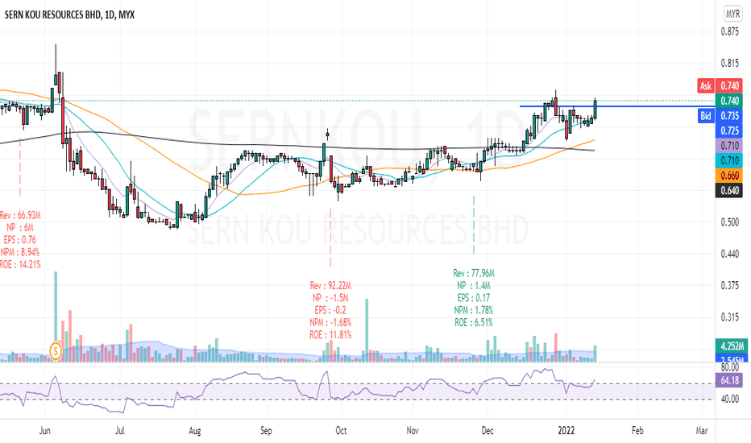Select the 'NP : 1.4M' annotation text
This screenshot has height=443, width=751.
474,285
